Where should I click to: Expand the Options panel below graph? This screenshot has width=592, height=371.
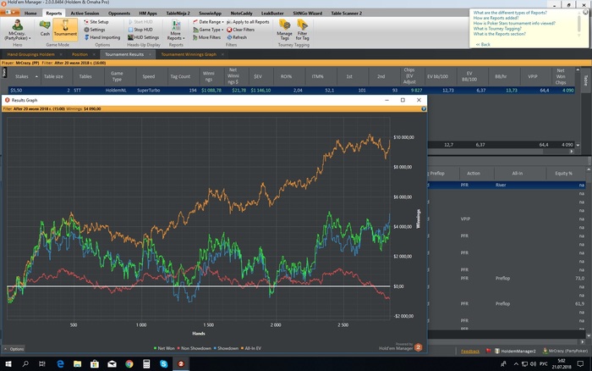pyautogui.click(x=15, y=348)
